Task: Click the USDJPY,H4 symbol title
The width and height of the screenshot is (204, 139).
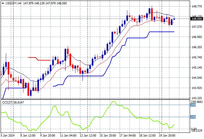Action: click(x=13, y=3)
